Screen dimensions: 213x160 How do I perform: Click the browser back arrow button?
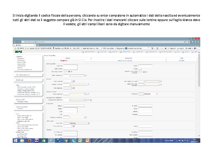click(15, 42)
